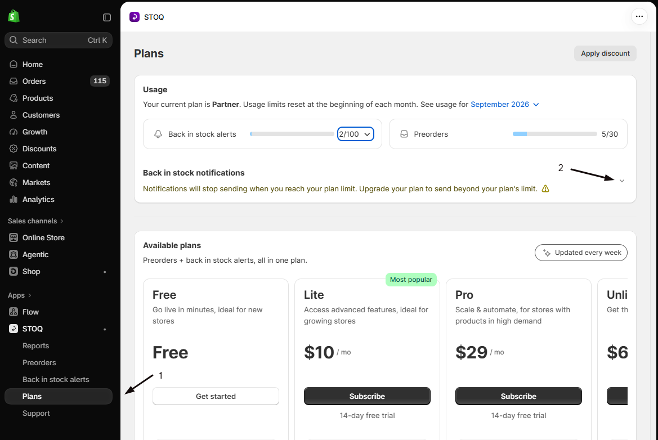Open Analytics from the sidebar icon
Screen dimensions: 658x440
point(14,200)
